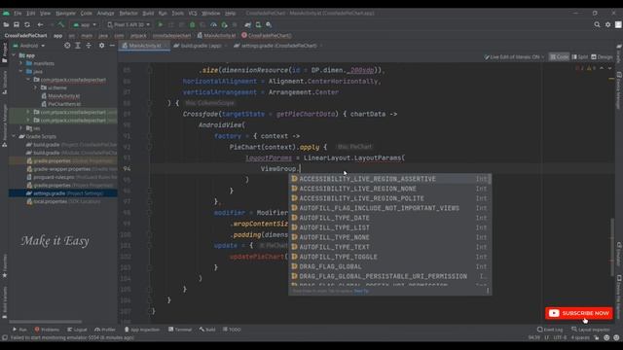This screenshot has width=623, height=350.
Task: Expand the res folder
Action: tap(21, 128)
